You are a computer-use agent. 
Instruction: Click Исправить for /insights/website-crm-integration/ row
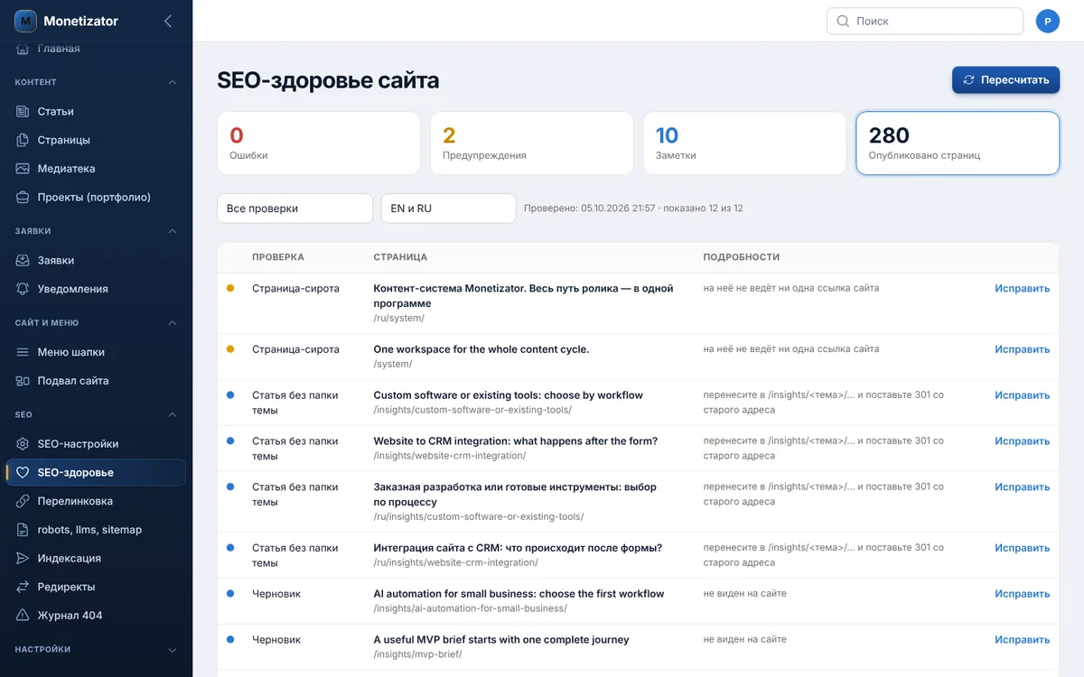pyautogui.click(x=1022, y=441)
